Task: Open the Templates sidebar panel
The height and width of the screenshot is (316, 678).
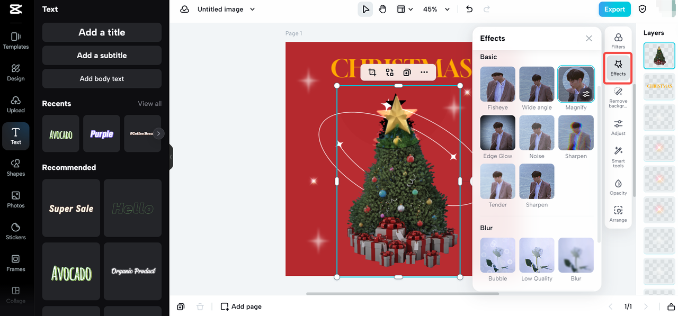Action: tap(16, 40)
